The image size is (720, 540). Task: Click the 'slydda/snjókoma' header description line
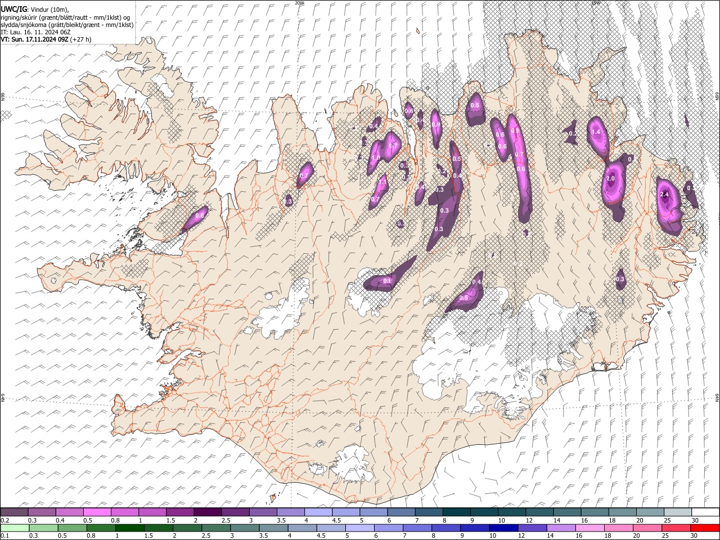click(x=67, y=24)
